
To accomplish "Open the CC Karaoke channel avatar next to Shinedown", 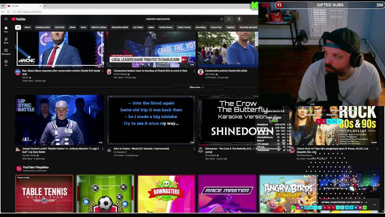I will tap(201, 150).
